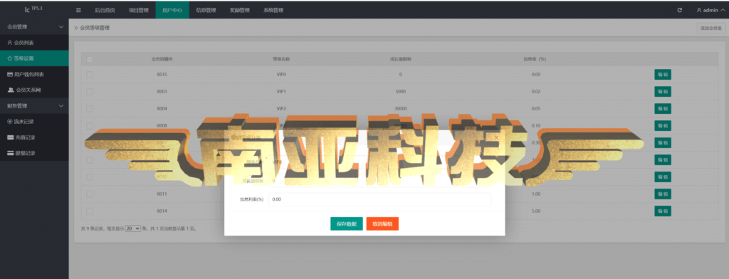Viewport: 729px width, 279px height.
Task: Click 保存数据 in the dialog
Action: pyautogui.click(x=347, y=223)
